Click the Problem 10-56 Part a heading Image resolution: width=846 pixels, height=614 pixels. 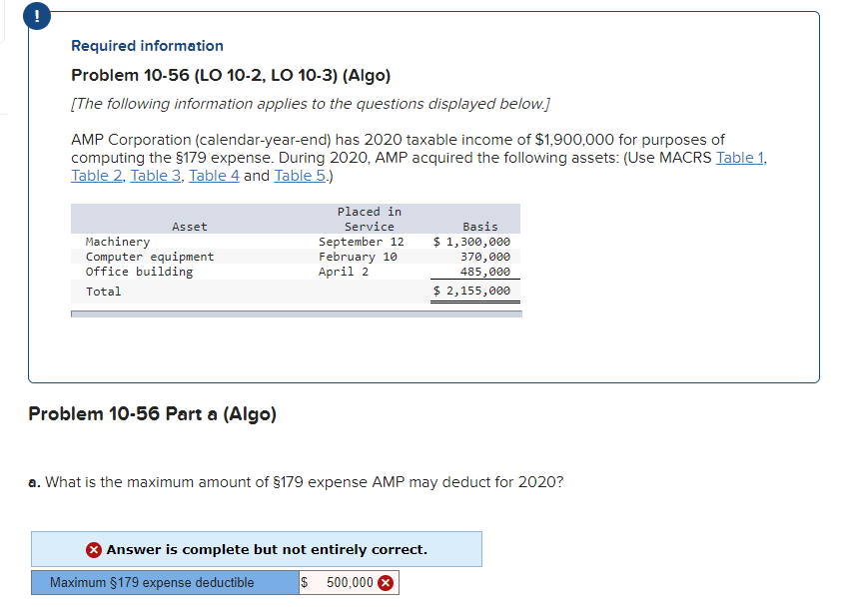(152, 414)
